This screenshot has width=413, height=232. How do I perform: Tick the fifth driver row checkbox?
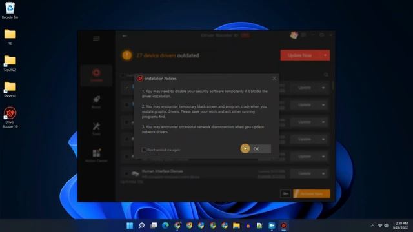click(x=126, y=156)
